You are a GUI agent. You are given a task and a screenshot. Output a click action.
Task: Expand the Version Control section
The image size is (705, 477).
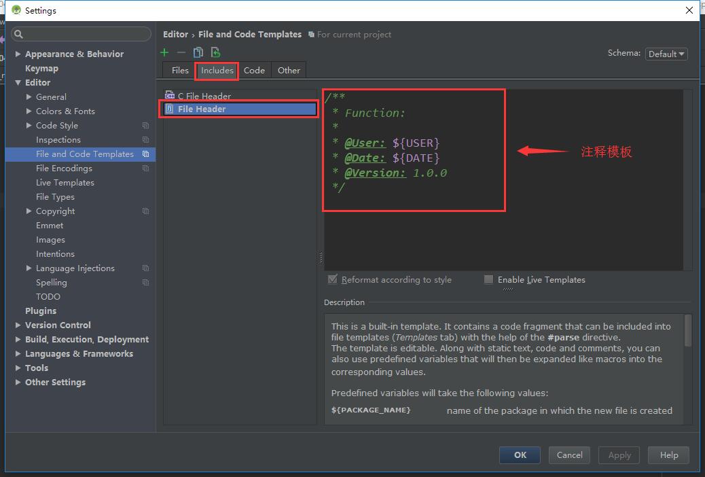pos(18,325)
